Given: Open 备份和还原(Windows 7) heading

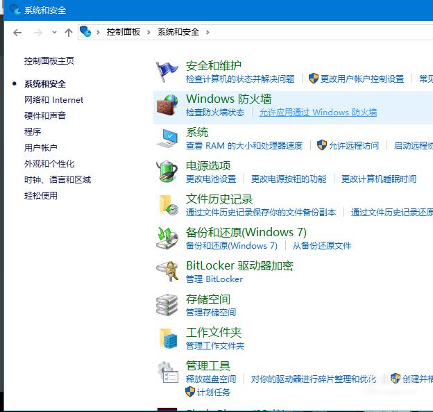Looking at the screenshot, I should click(246, 232).
